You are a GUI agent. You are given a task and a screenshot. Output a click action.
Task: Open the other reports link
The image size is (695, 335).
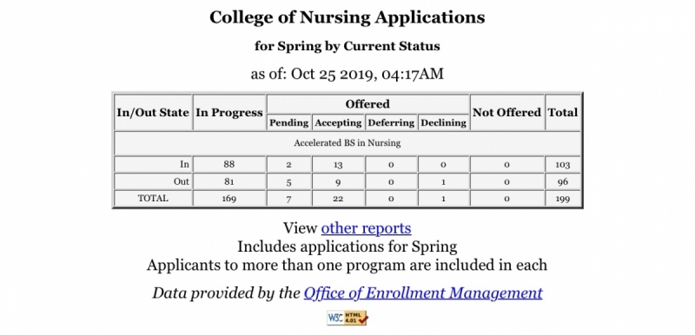(366, 228)
